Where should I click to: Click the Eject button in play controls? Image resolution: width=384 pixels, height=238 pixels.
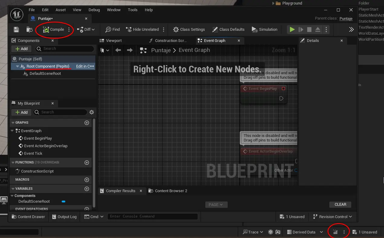pyautogui.click(x=318, y=30)
